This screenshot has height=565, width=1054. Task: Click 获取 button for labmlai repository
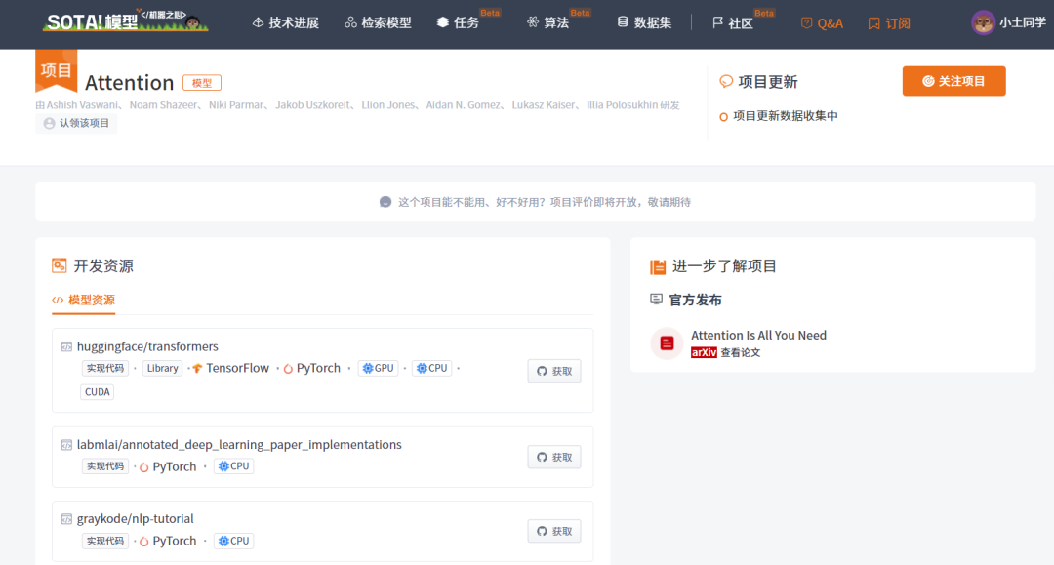point(554,458)
